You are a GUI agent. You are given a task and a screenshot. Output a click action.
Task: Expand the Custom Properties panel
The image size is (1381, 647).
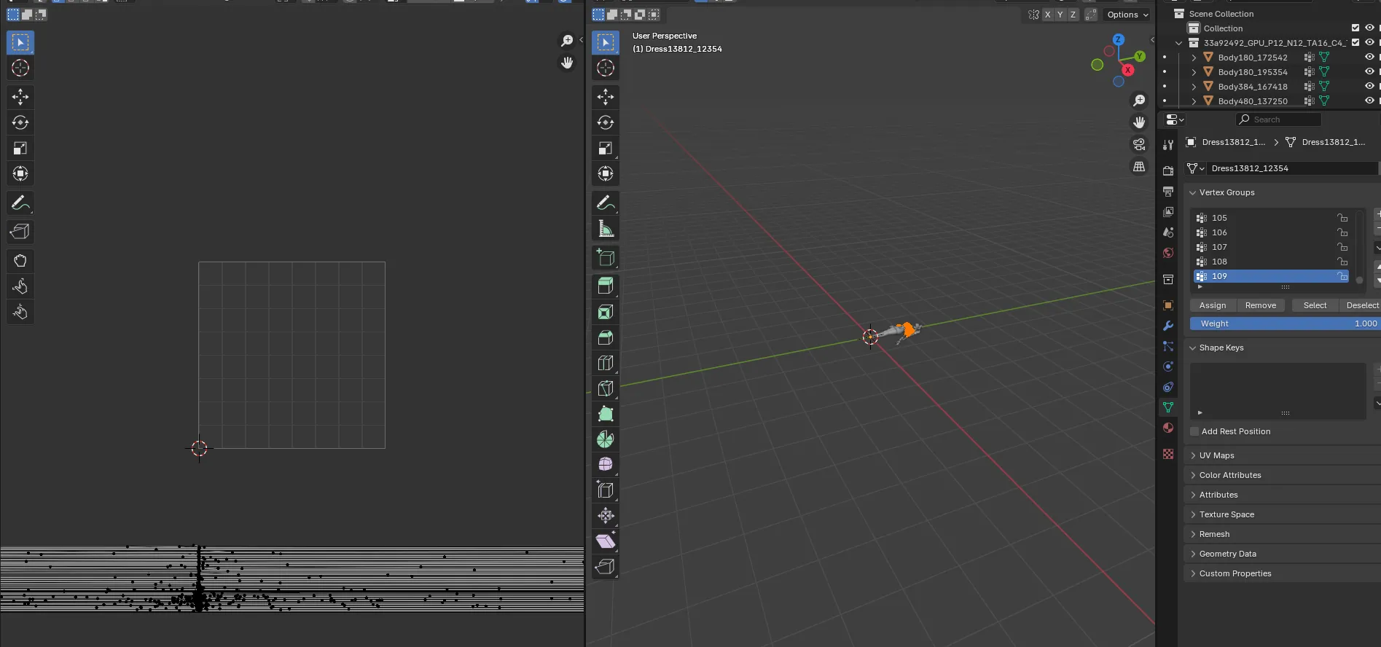coord(1193,573)
